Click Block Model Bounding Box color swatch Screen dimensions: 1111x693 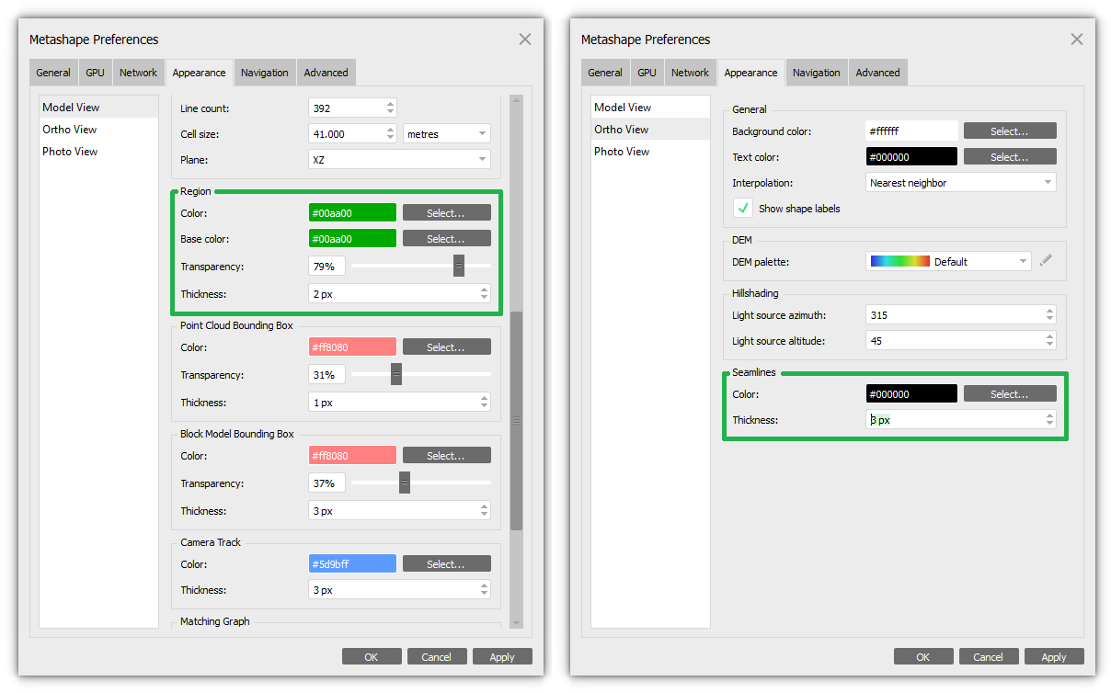(352, 456)
